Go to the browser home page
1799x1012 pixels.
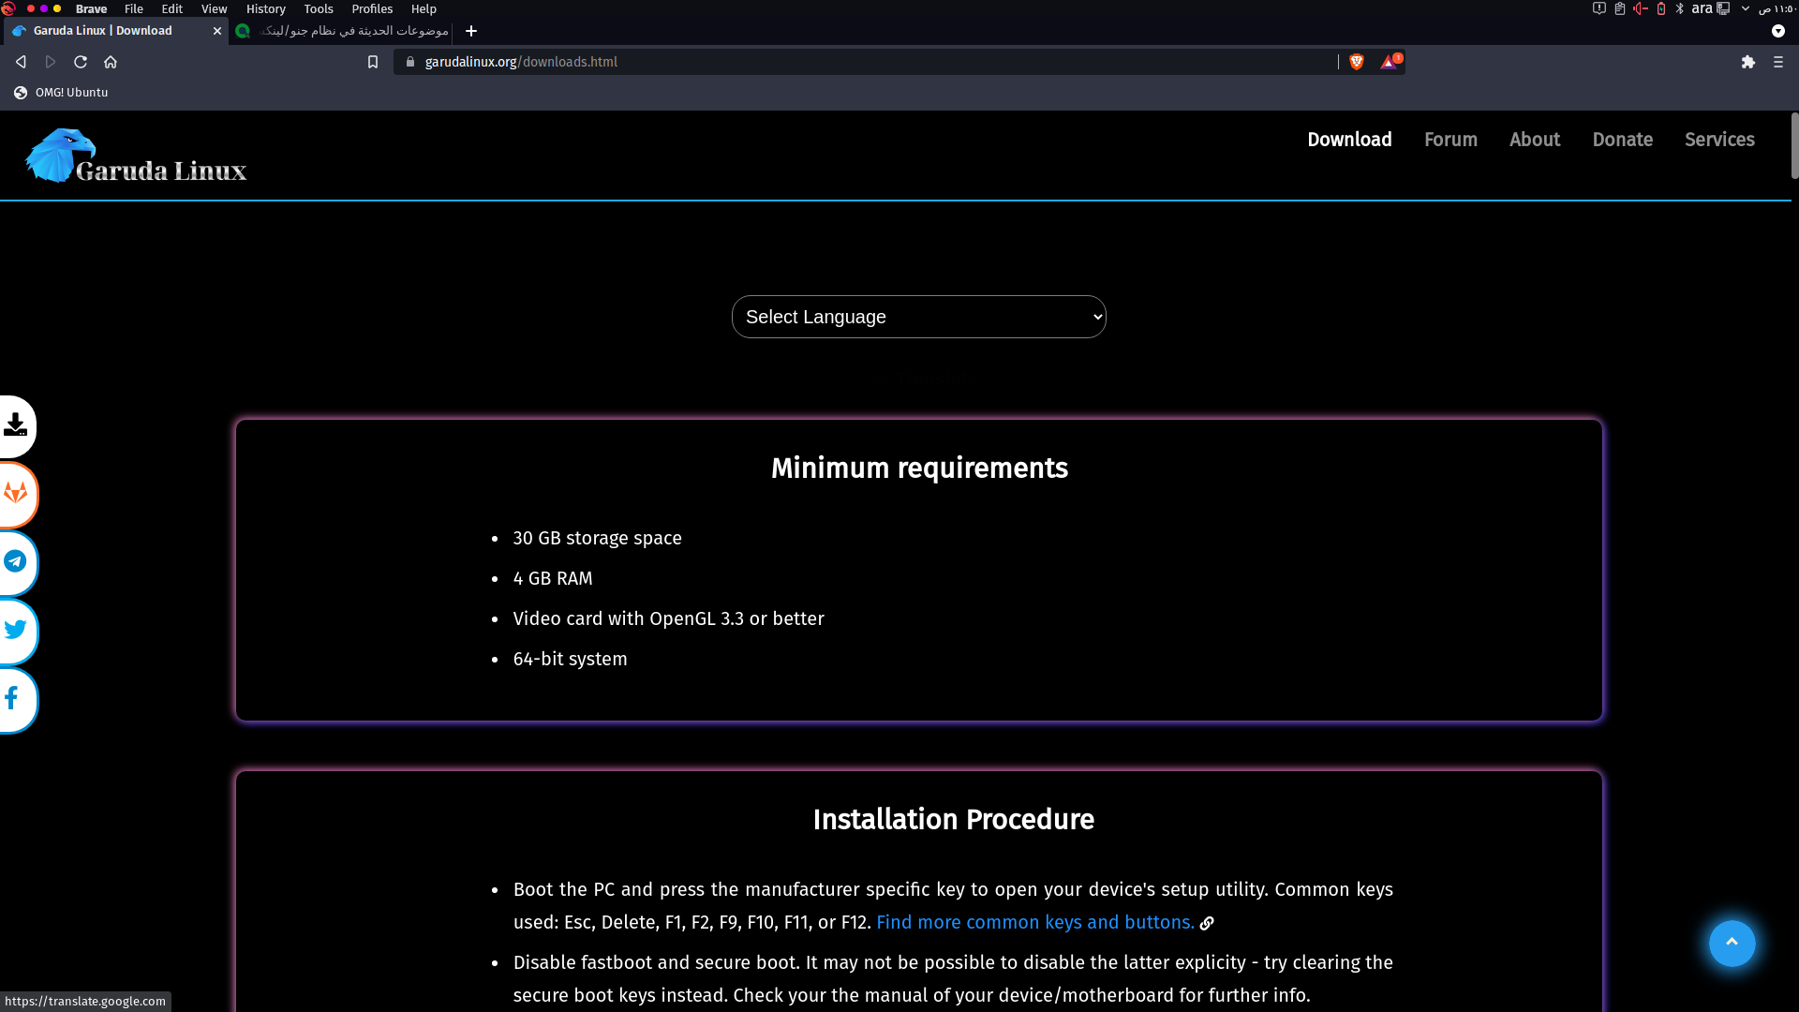pyautogui.click(x=111, y=62)
